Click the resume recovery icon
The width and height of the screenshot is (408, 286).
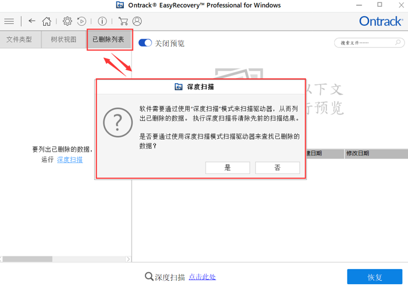82,21
